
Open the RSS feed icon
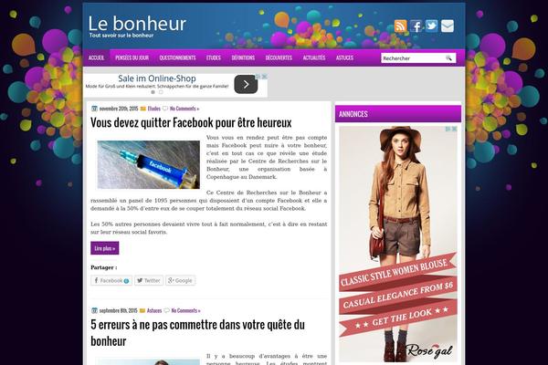click(x=401, y=26)
